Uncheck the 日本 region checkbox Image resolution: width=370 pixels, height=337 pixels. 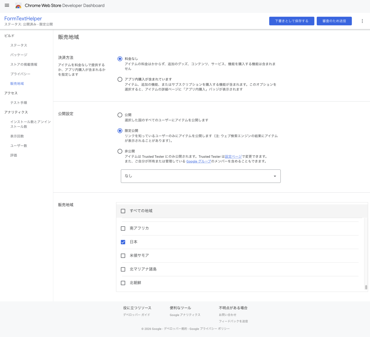(123, 242)
